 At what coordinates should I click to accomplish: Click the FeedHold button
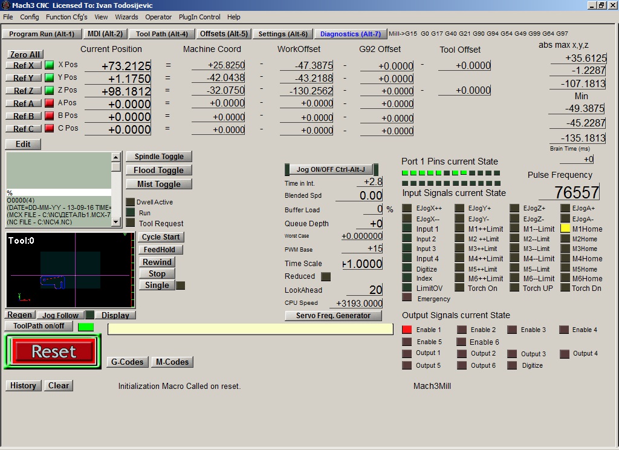click(160, 250)
